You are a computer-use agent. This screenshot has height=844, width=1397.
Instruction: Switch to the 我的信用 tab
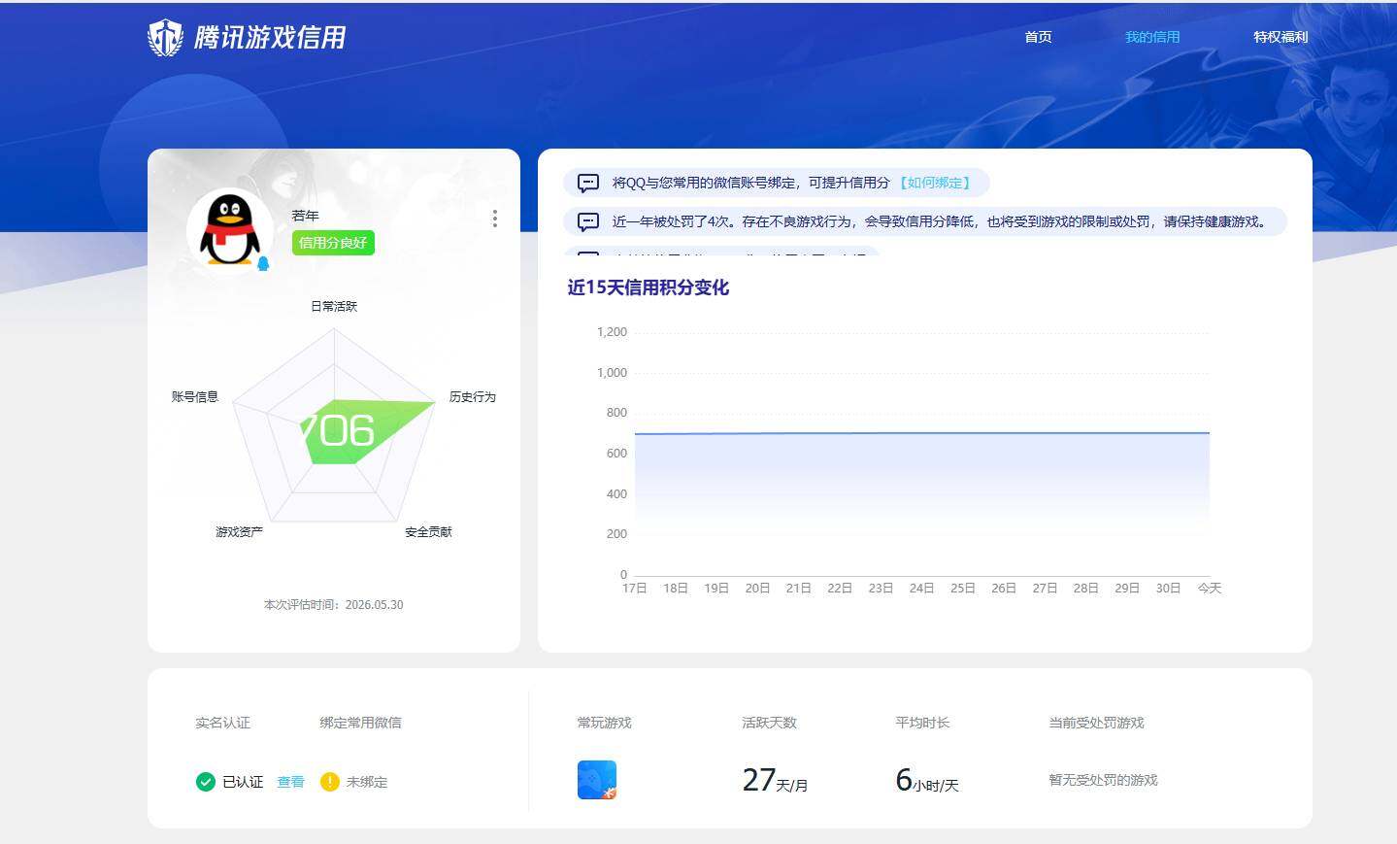click(x=1152, y=37)
